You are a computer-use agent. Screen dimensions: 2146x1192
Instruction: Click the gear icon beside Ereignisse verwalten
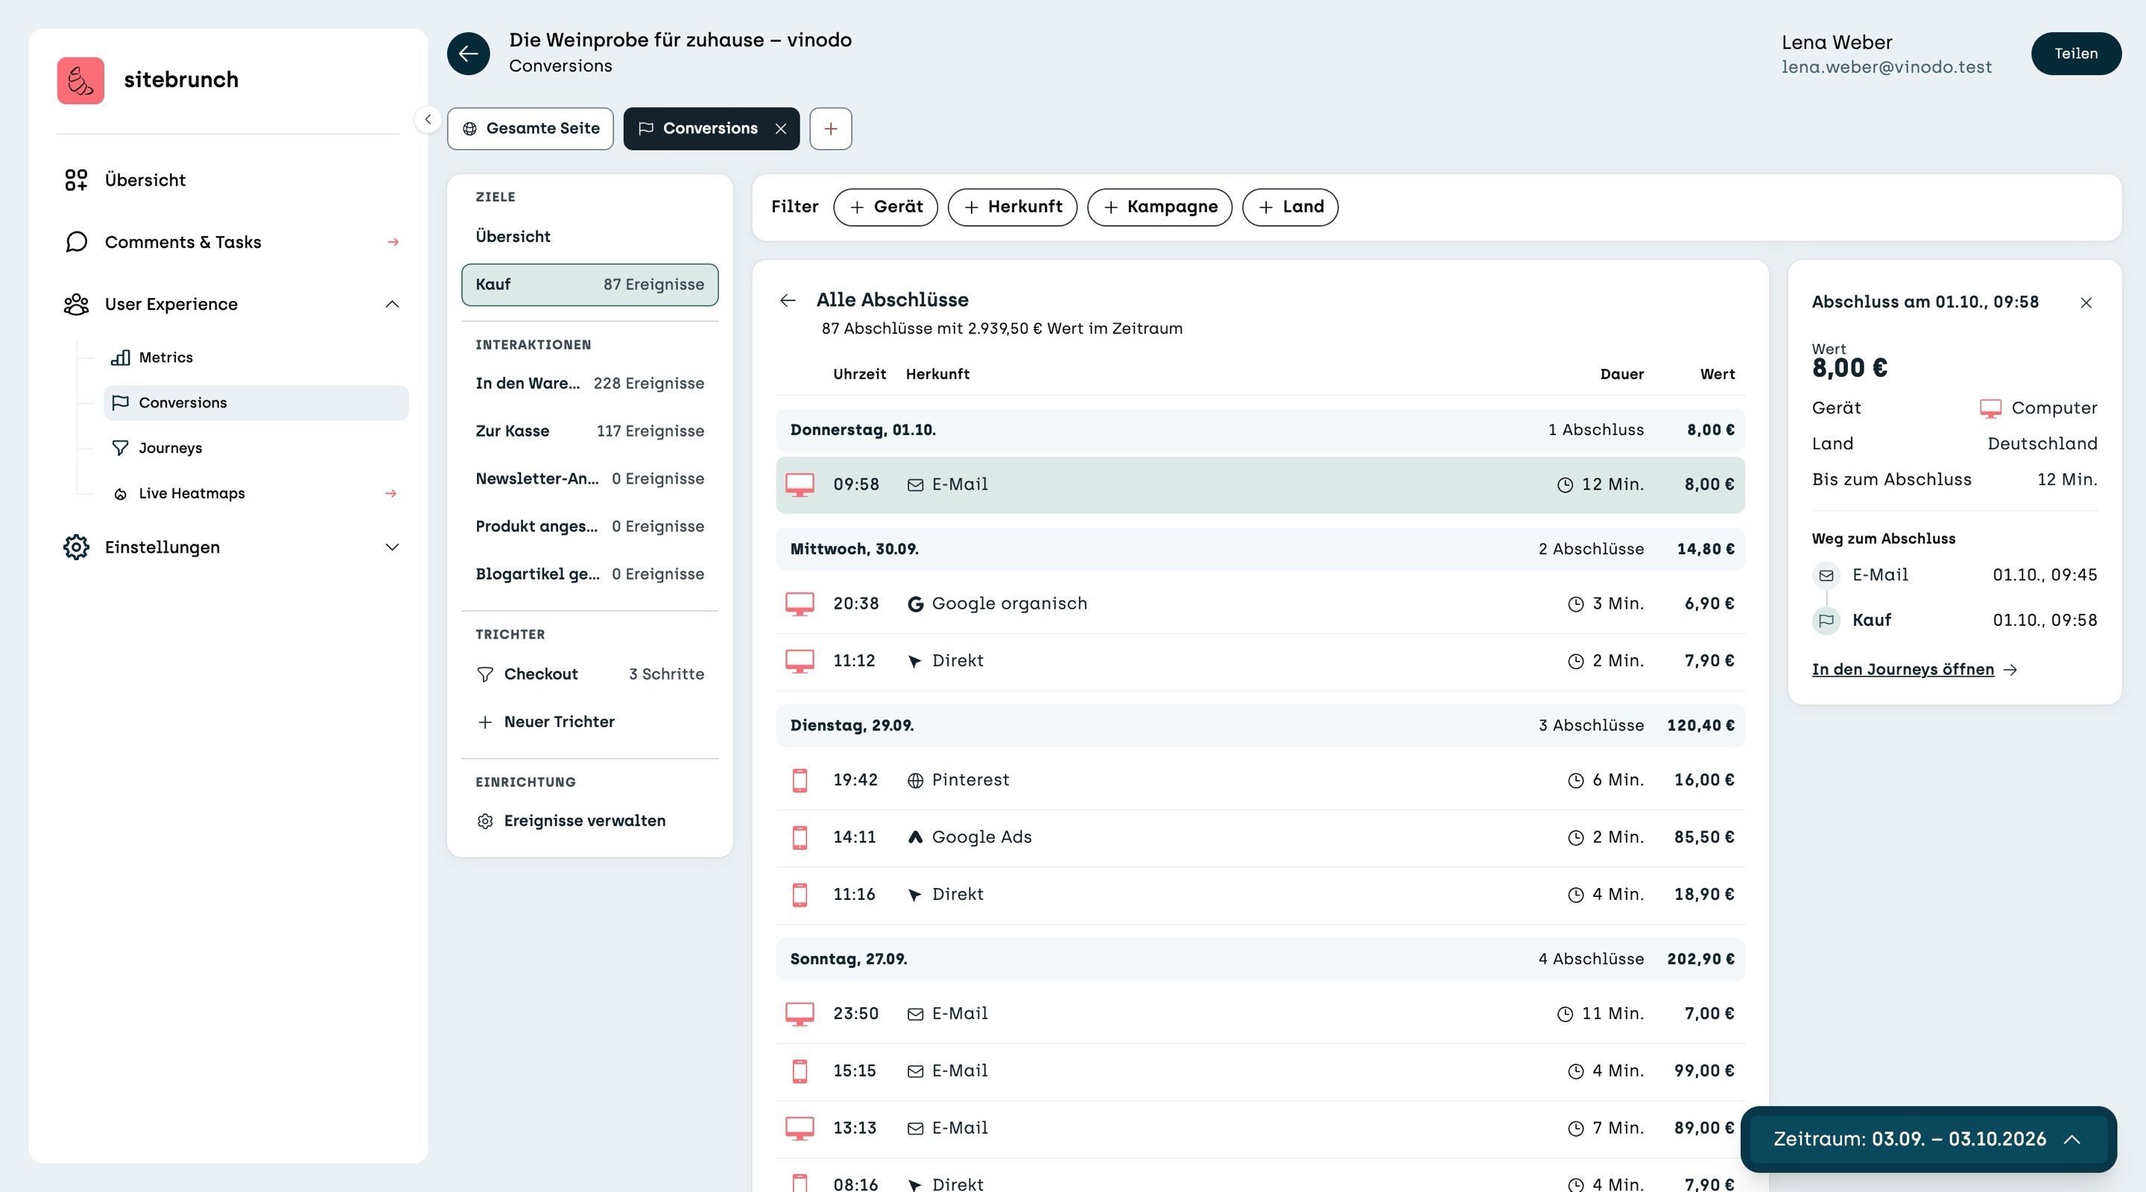click(485, 821)
